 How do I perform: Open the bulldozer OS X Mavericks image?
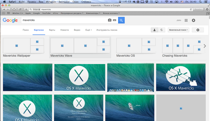tap(181, 77)
